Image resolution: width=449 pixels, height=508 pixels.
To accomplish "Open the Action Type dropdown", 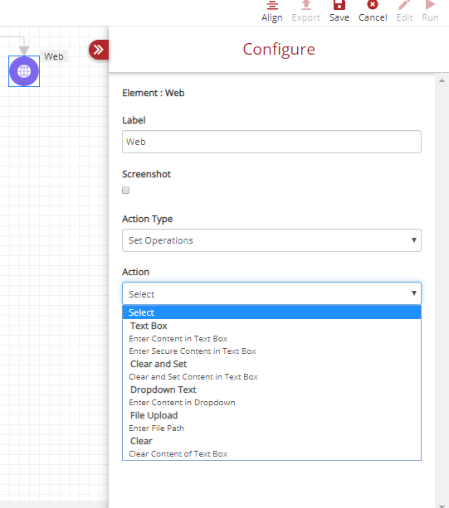I will (271, 240).
